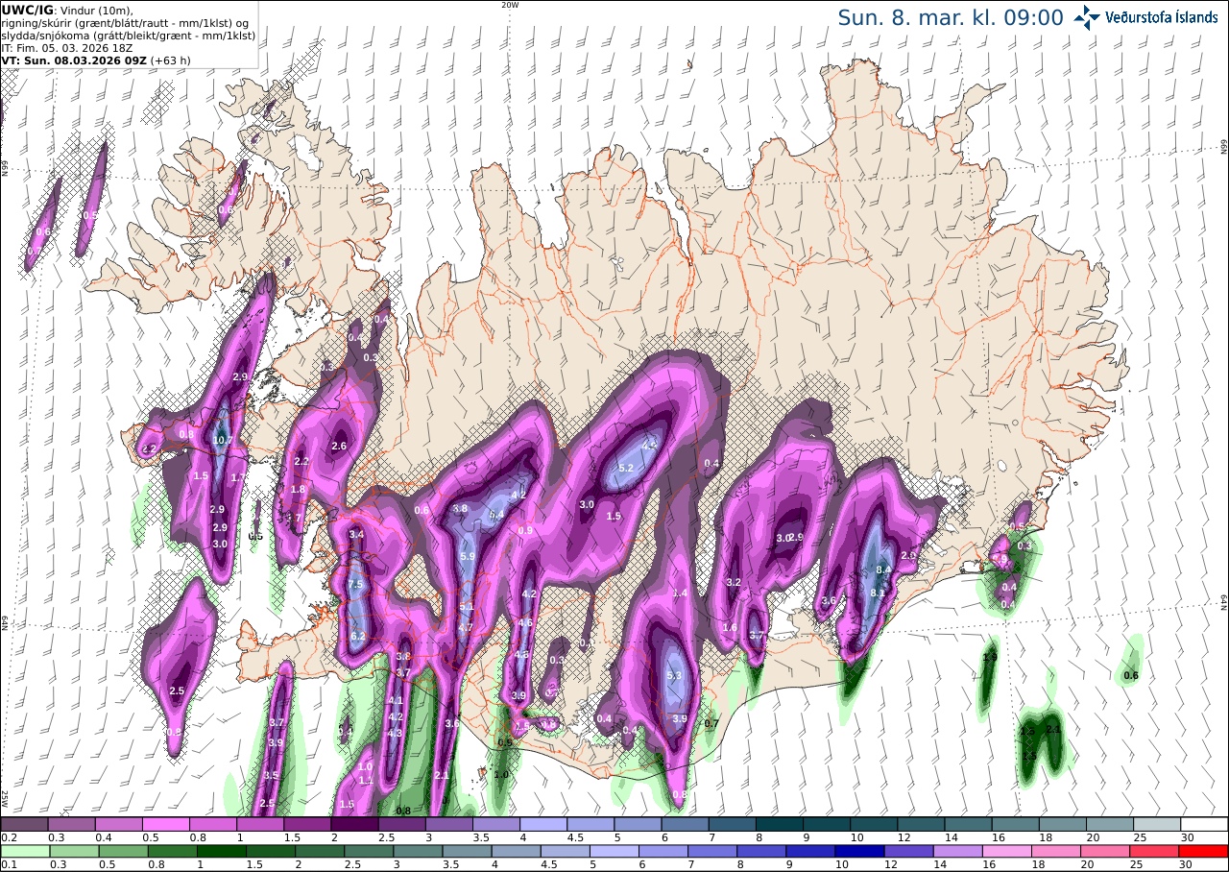Click the 5.9 precipitation value on the map

[x=468, y=557]
